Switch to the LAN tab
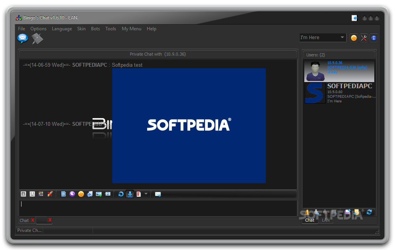Image resolution: width=395 pixels, height=250 pixels. (x=325, y=220)
